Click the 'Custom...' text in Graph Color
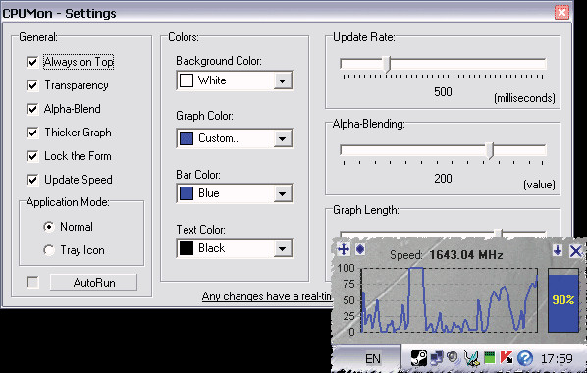587x373 pixels. coord(220,138)
